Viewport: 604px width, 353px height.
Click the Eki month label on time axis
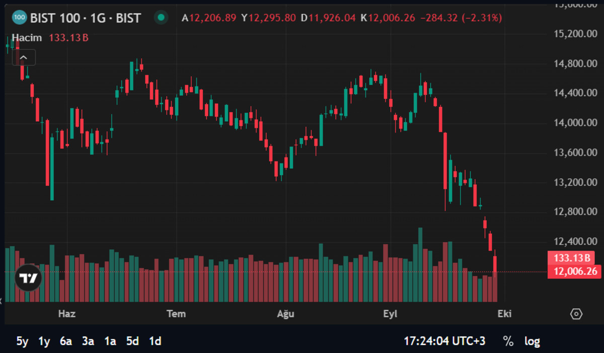(505, 314)
